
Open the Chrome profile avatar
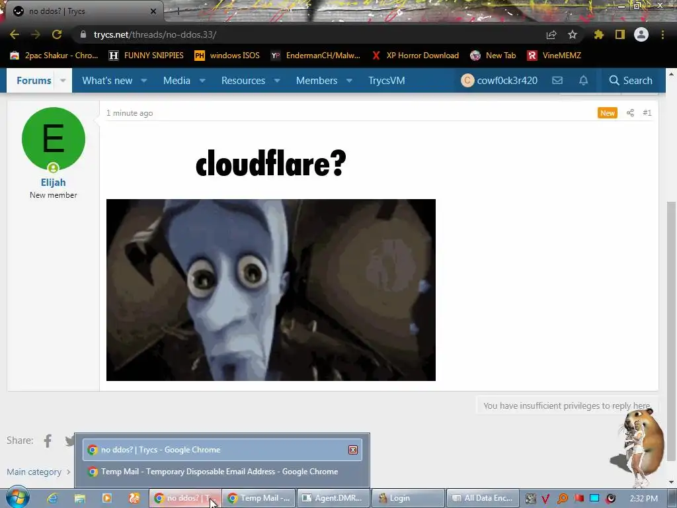click(641, 34)
